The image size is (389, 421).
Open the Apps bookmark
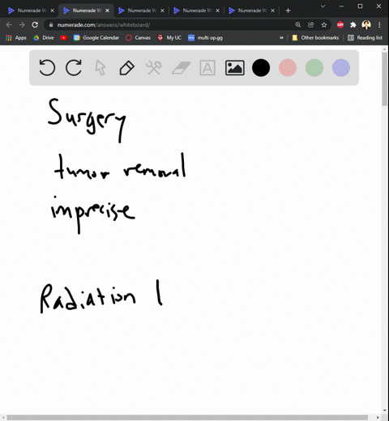[16, 38]
